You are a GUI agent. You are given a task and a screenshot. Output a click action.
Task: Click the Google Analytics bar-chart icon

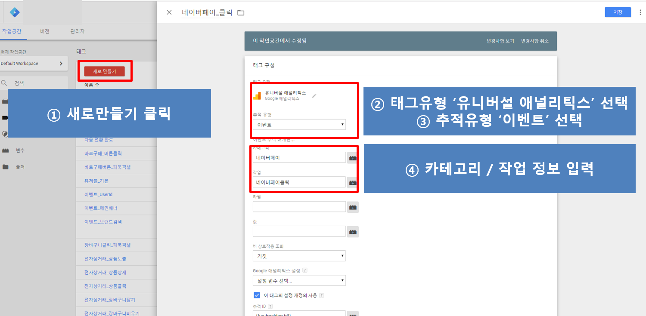click(x=257, y=95)
